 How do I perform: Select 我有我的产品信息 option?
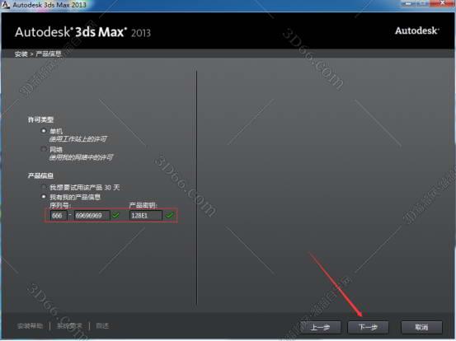point(44,197)
